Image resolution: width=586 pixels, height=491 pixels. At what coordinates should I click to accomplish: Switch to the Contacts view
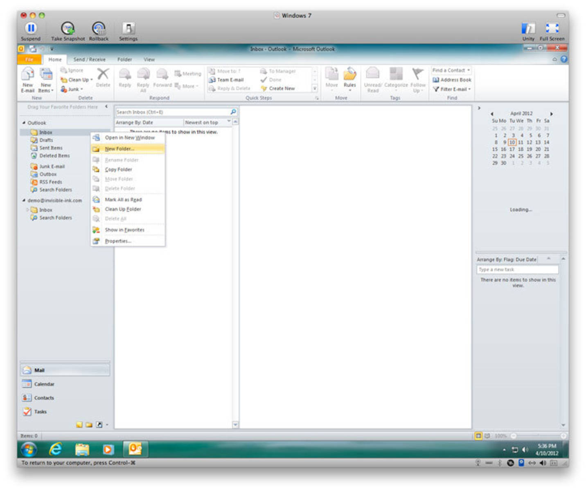click(x=65, y=398)
